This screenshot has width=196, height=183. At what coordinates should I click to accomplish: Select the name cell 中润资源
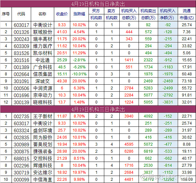pos(43,88)
